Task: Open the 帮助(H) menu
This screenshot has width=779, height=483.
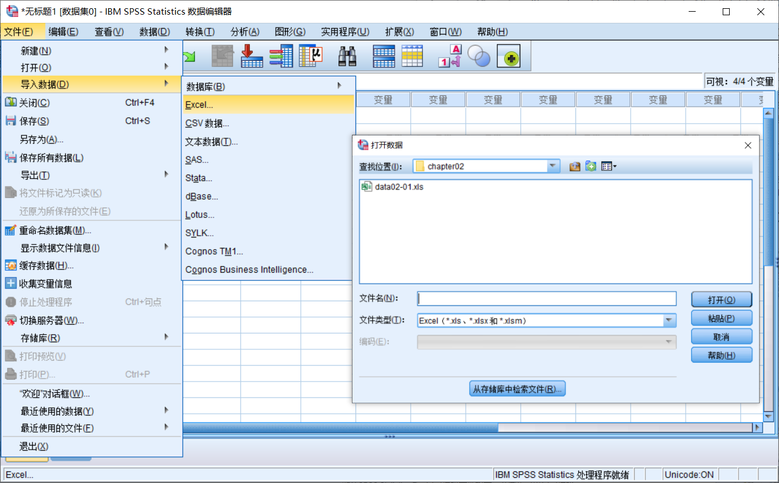Action: [493, 32]
